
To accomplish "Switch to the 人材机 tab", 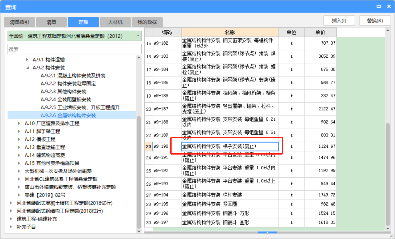I will 115,22.
